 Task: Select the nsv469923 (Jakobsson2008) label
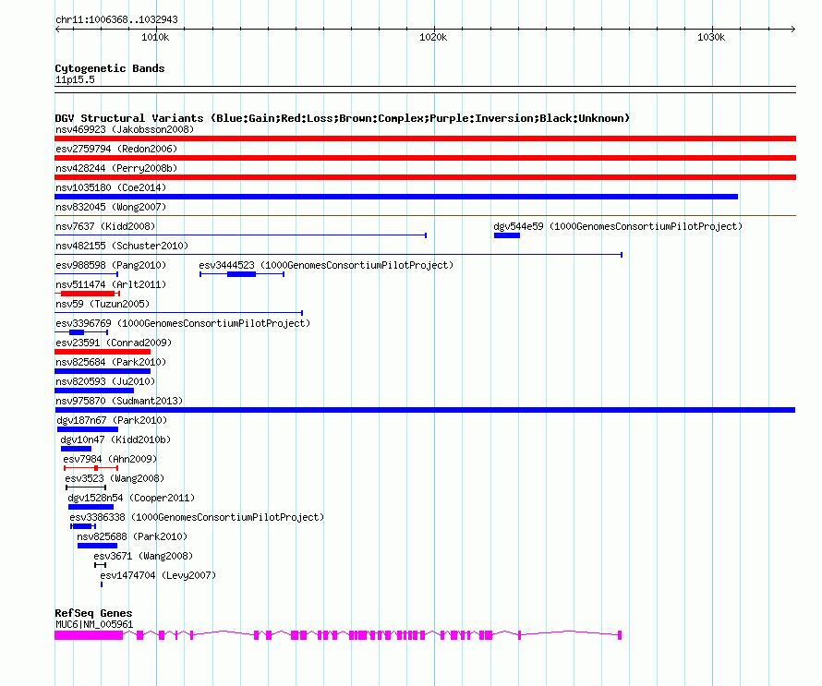(x=125, y=129)
